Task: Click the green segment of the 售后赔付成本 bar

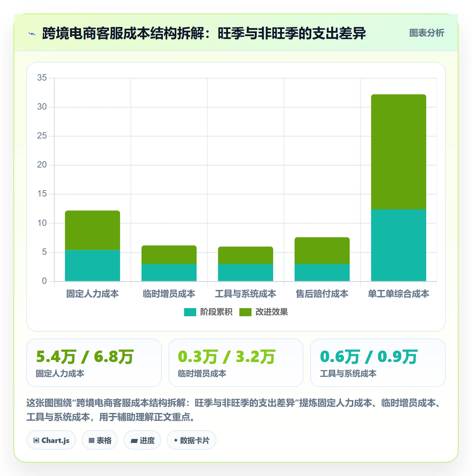Action: coord(322,251)
